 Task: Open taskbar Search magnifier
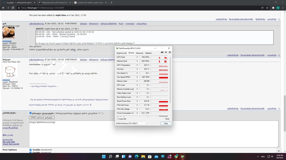110,156
